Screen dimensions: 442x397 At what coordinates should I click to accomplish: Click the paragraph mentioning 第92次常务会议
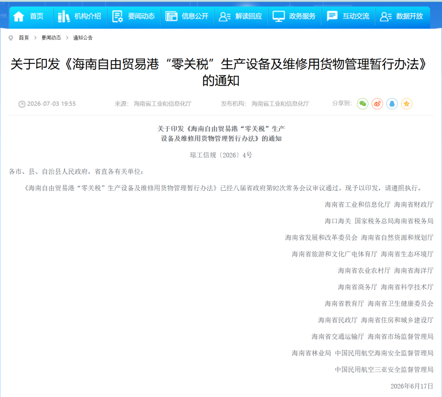[223, 188]
